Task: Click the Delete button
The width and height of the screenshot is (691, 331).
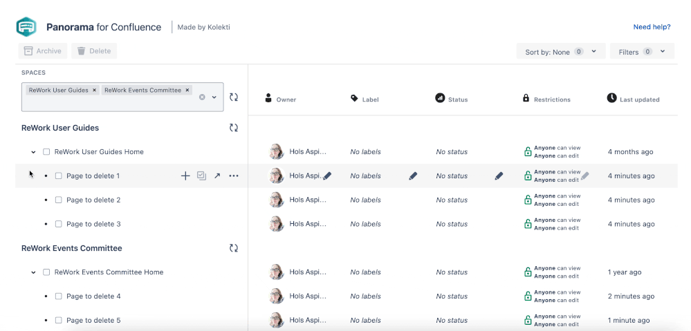Action: coord(94,51)
